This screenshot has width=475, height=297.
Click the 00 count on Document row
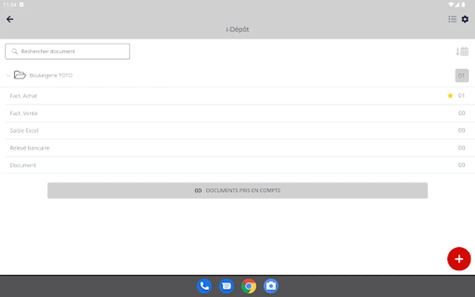461,165
